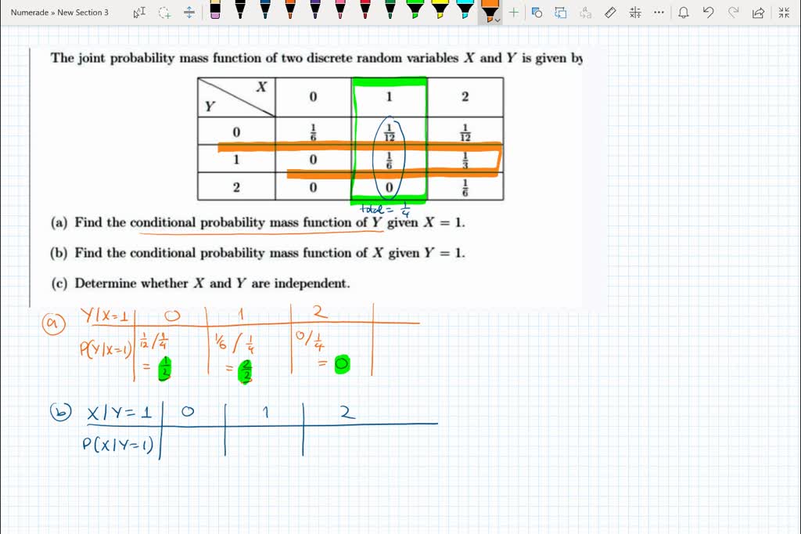The height and width of the screenshot is (534, 801).
Task: Exit full screen mode
Action: coord(784,13)
